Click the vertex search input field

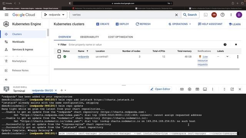[x=122, y=15]
